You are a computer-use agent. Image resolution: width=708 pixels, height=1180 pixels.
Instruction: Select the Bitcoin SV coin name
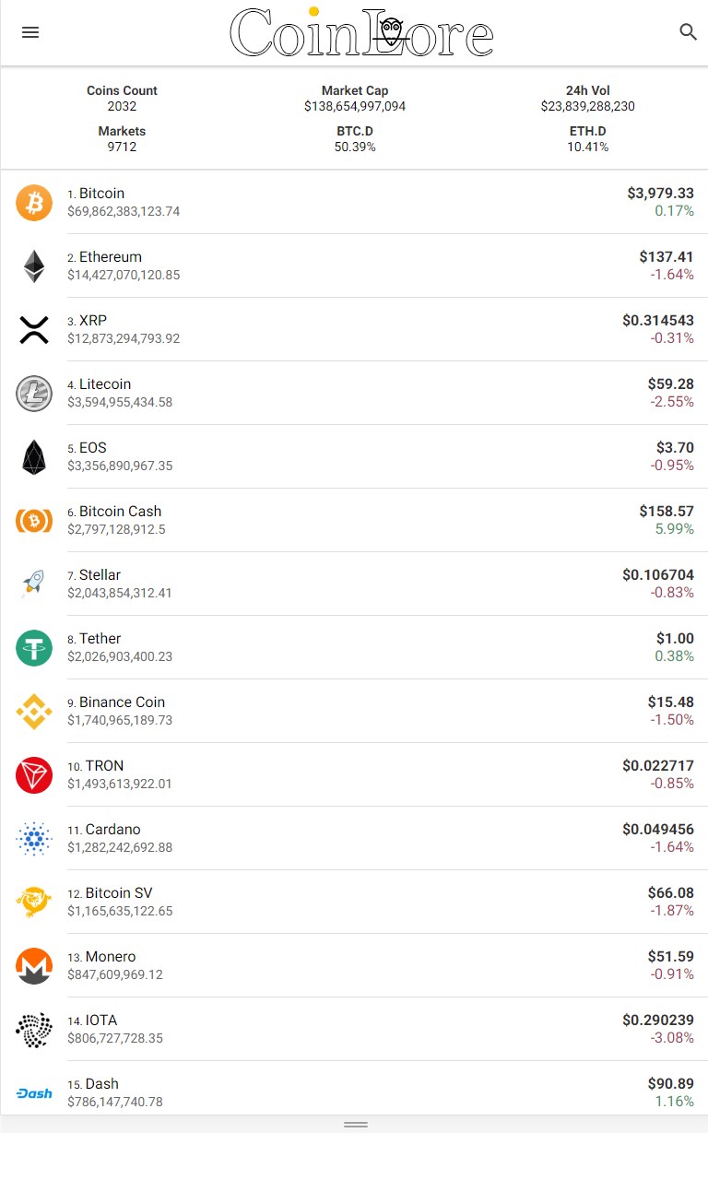(119, 893)
